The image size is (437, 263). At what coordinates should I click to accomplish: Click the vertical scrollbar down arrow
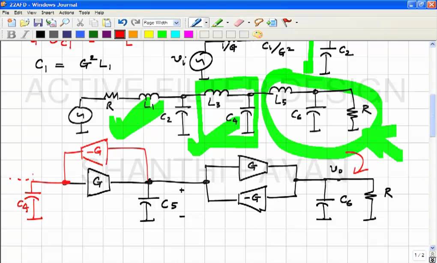pos(433,248)
